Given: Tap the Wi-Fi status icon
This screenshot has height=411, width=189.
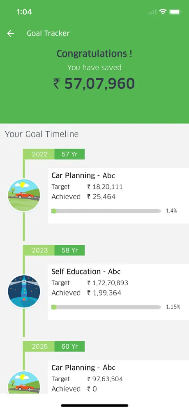Looking at the screenshot, I should [163, 12].
